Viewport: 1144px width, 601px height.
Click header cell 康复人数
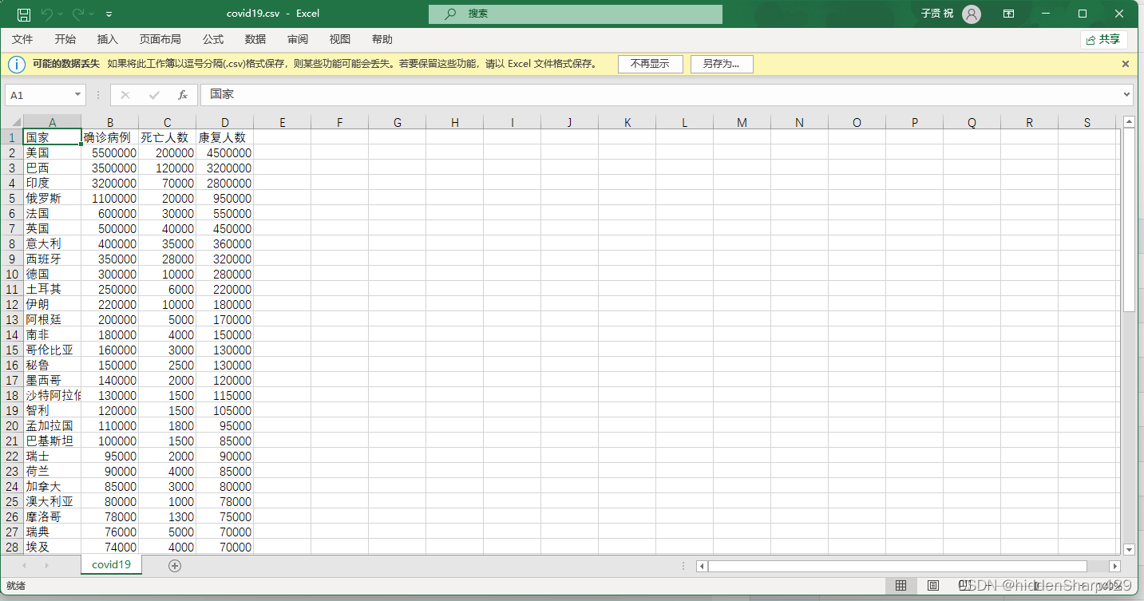pyautogui.click(x=225, y=137)
